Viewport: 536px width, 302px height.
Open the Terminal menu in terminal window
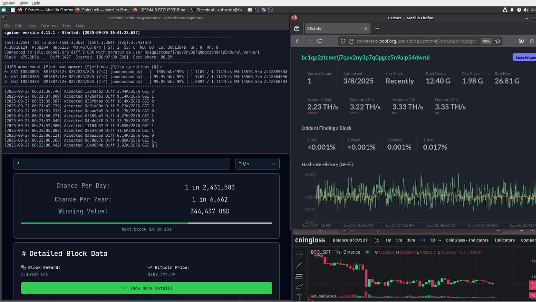49,26
